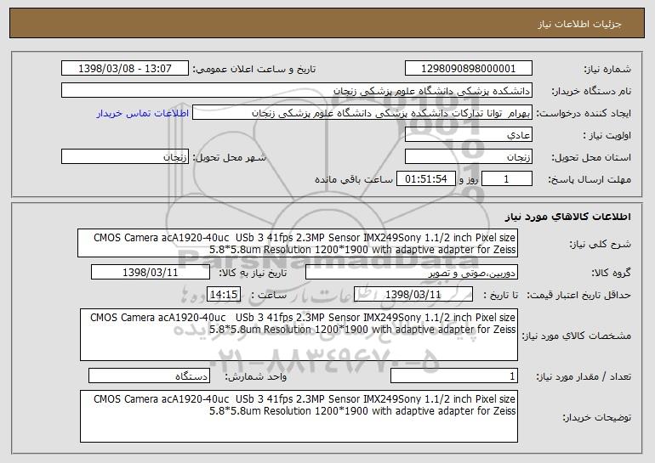This screenshot has width=655, height=463.
Task: Select the label نام دستگاه خریدار
Action: coord(591,91)
